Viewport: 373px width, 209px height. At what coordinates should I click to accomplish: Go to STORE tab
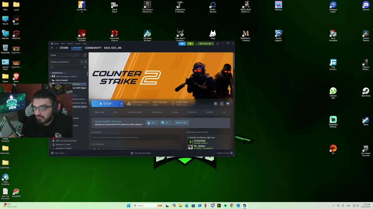point(64,48)
